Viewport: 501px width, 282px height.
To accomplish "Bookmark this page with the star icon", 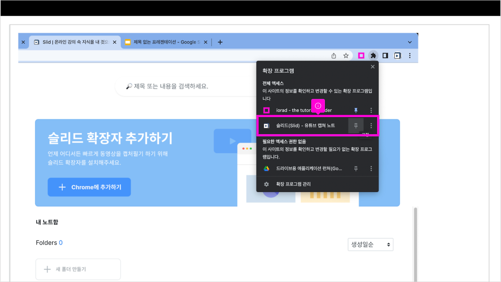I will tap(346, 55).
